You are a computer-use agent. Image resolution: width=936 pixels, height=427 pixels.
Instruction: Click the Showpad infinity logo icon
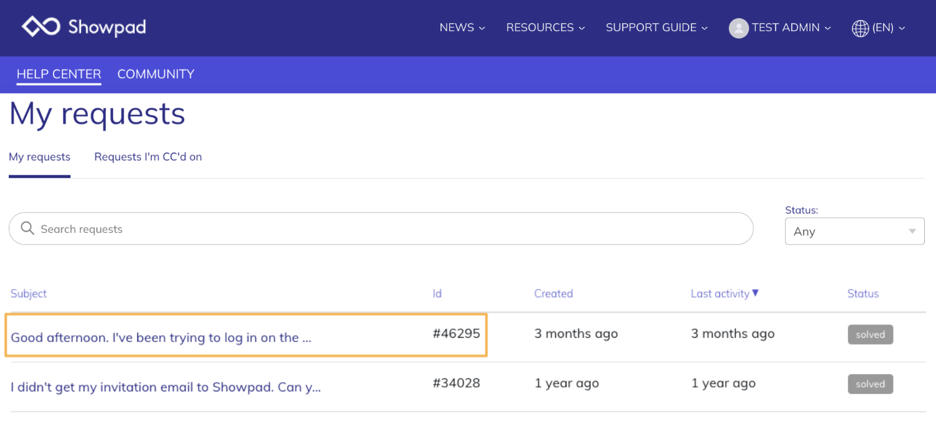click(41, 27)
